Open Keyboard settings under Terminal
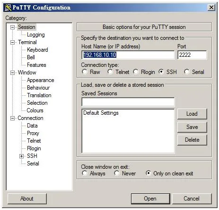The width and height of the screenshot is (219, 210). click(x=37, y=50)
